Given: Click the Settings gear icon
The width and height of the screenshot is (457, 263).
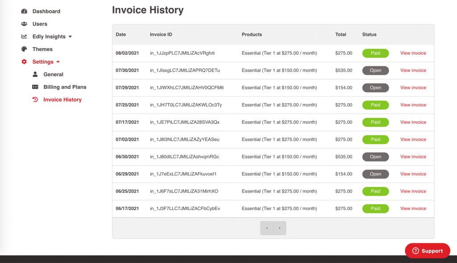Looking at the screenshot, I should pos(24,61).
